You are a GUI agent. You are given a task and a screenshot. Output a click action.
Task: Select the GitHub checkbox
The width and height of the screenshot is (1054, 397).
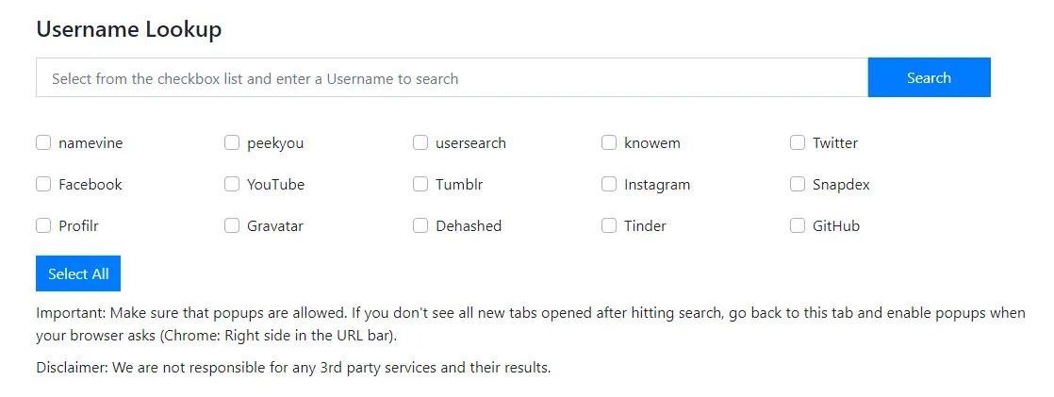coord(798,226)
